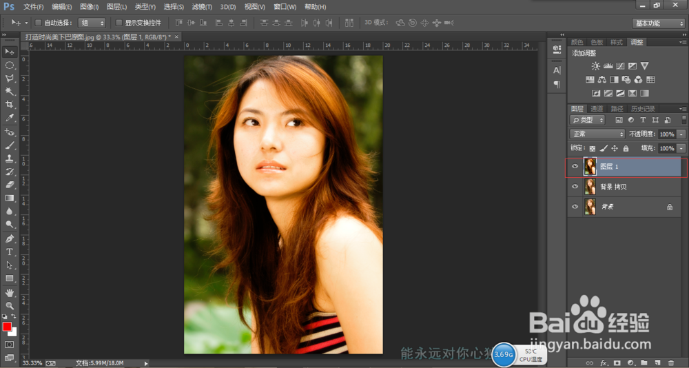Screen dimensions: 689x368
Task: Add a Brightness/Contrast adjustment (sun icon)
Action: (595, 66)
